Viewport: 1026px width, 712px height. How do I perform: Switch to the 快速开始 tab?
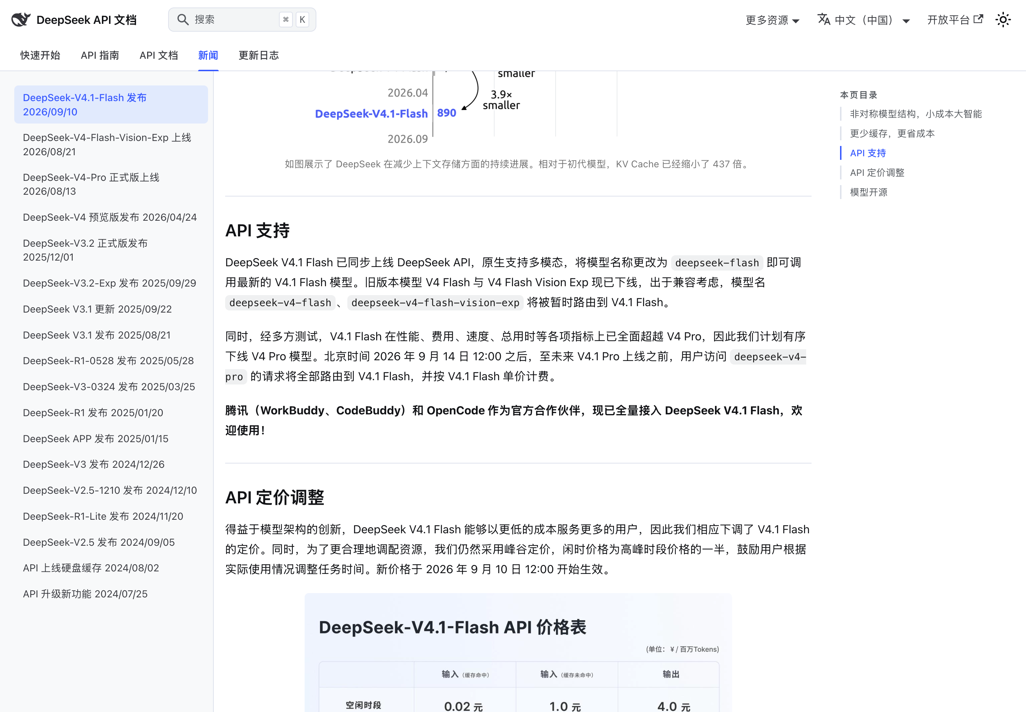click(x=40, y=55)
